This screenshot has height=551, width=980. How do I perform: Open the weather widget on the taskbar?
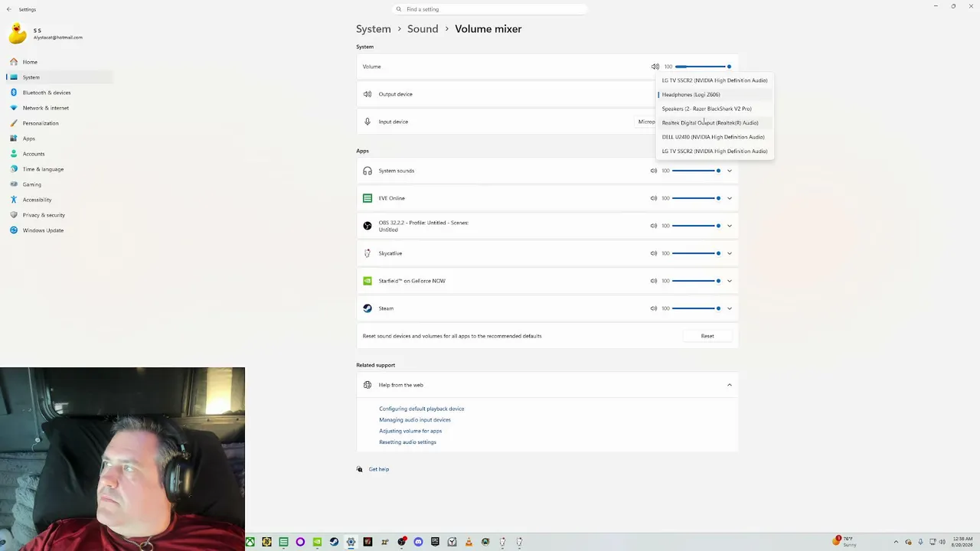point(845,542)
